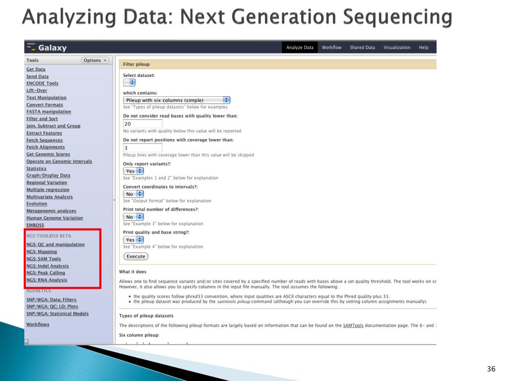Open NGS: RNA Analysis
508x381 pixels.
[x=47, y=280]
